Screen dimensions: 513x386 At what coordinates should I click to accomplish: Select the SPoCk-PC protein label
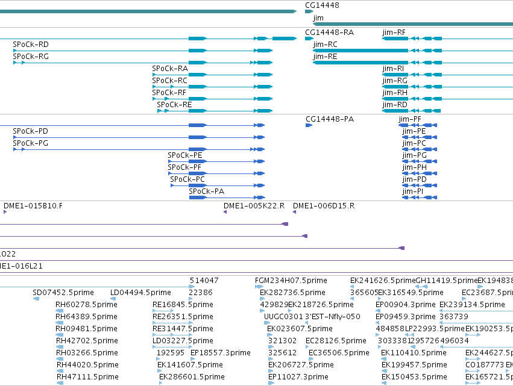187,180
